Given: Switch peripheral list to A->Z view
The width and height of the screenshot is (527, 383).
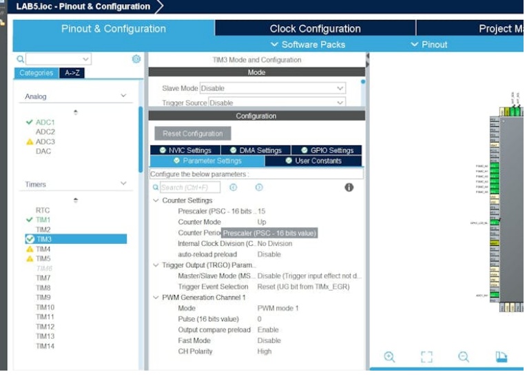Looking at the screenshot, I should pos(72,73).
